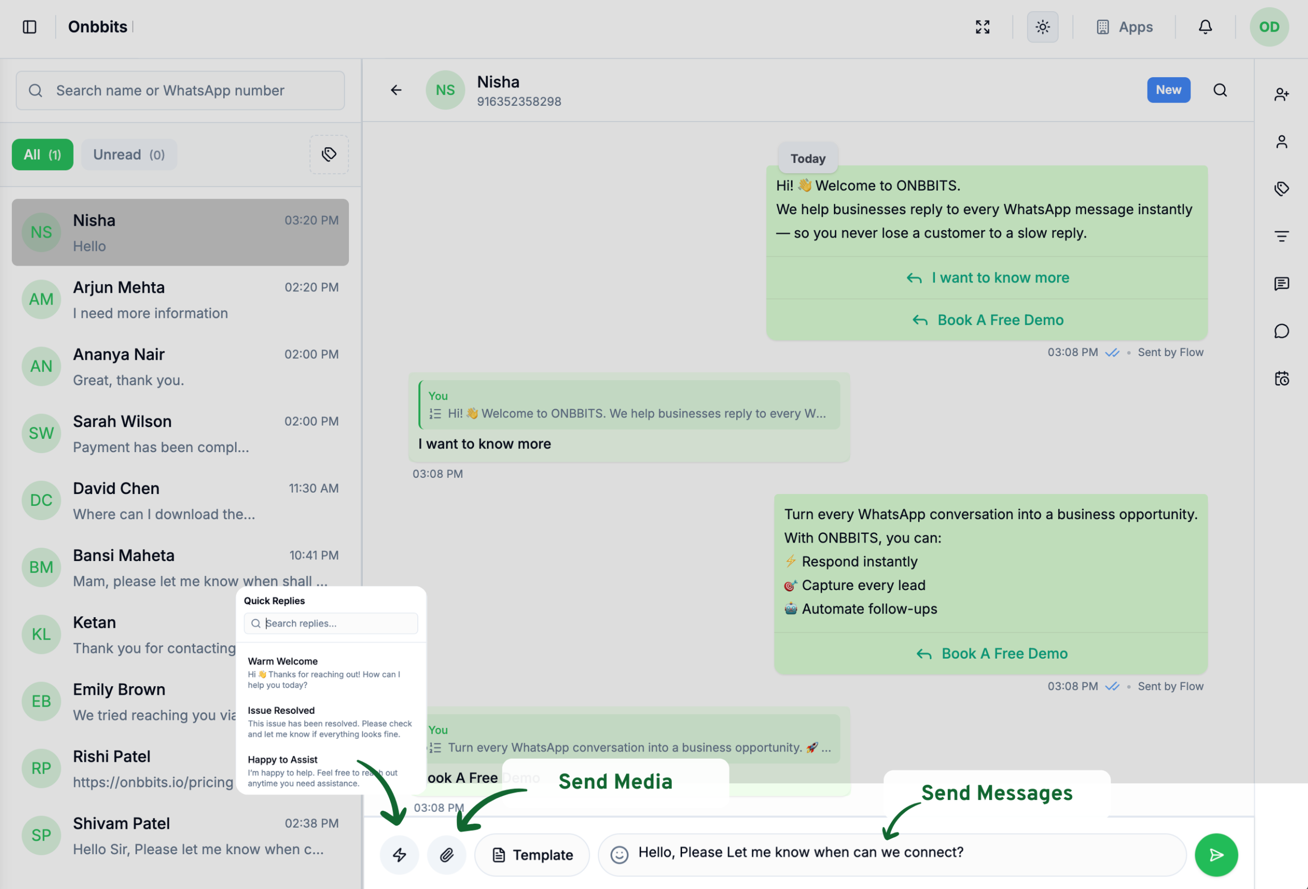
Task: Click the Search replies field
Action: (331, 623)
